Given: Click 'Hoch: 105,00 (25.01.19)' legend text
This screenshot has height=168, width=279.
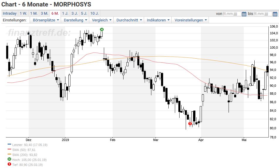Looking at the screenshot, I should [x=29, y=160].
